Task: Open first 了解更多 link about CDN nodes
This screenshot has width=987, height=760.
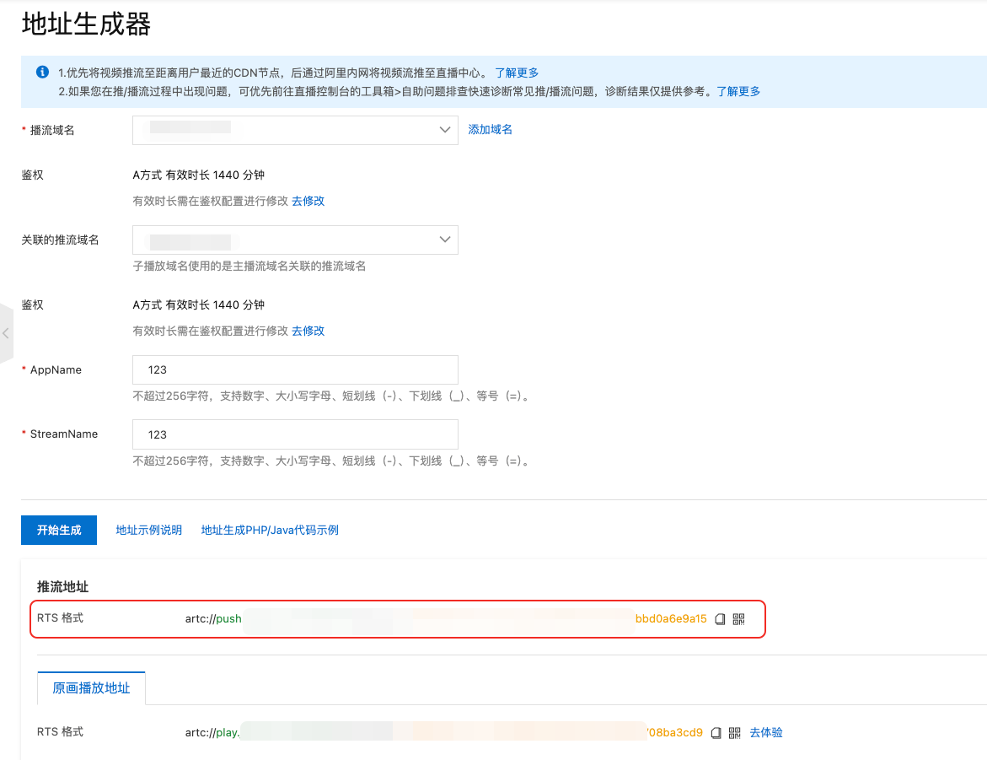Action: [517, 73]
